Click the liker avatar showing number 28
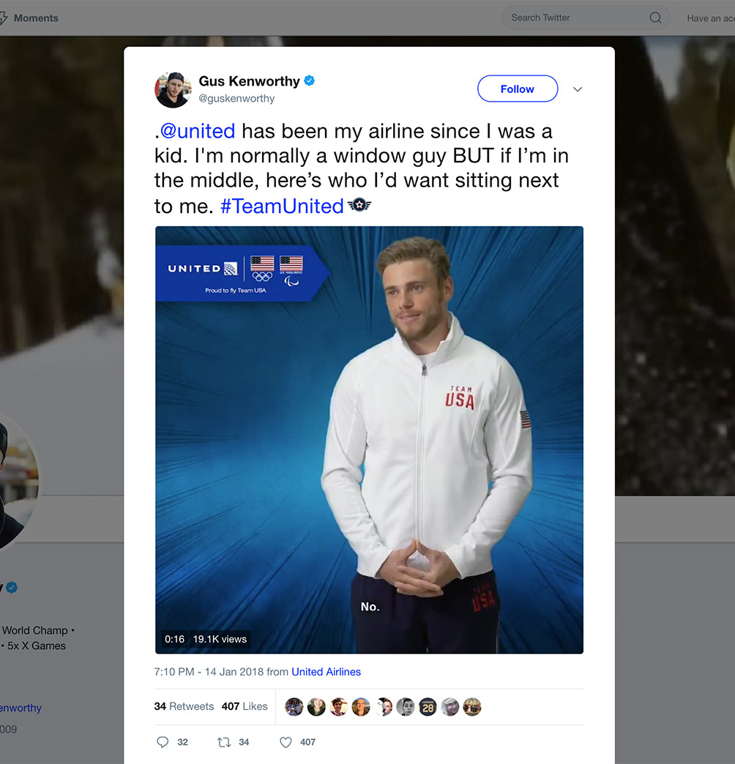The image size is (735, 764). tap(428, 707)
